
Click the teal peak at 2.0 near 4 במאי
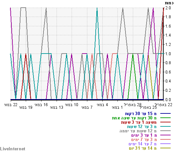(97, 8)
